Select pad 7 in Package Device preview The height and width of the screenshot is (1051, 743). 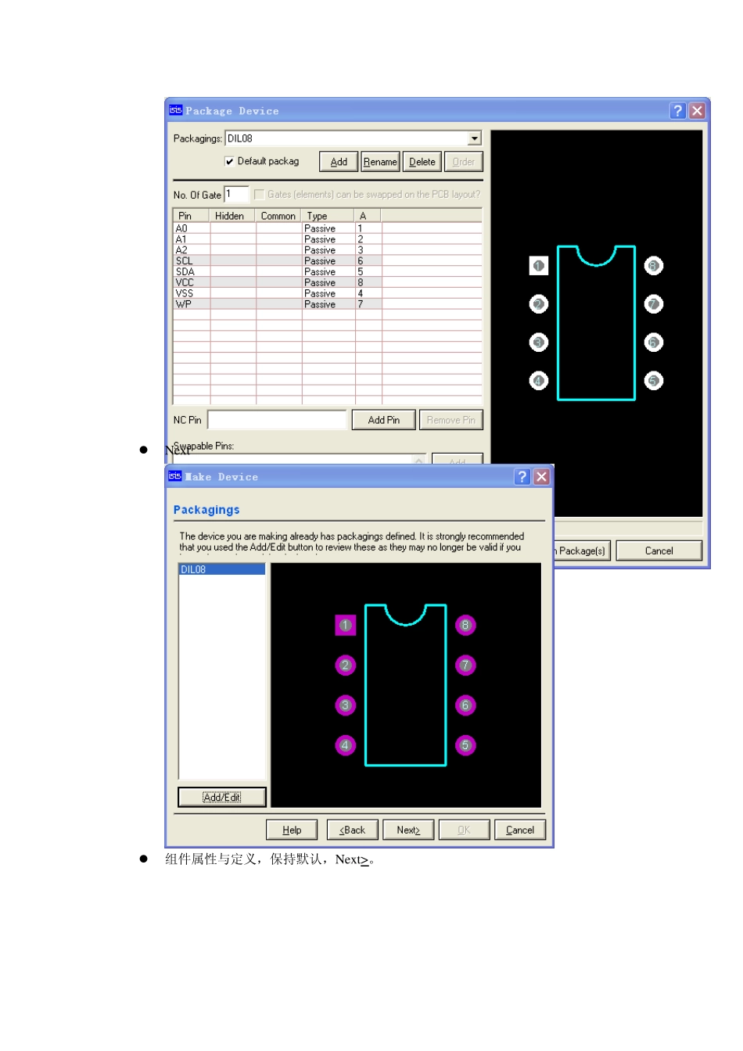tap(654, 304)
